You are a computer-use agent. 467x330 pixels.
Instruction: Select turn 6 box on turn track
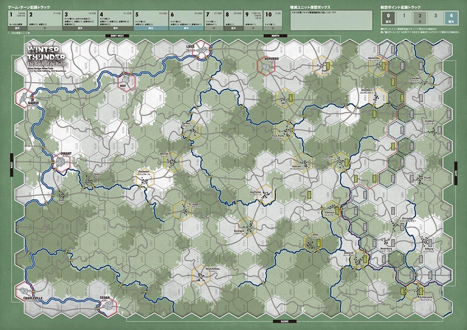click(186, 21)
